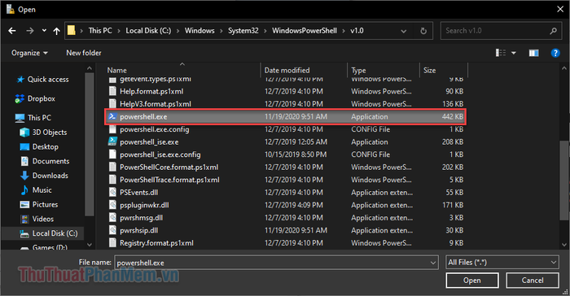This screenshot has height=296, width=570.
Task: Open the All Files (*.*) filter dropdown
Action: (502, 262)
